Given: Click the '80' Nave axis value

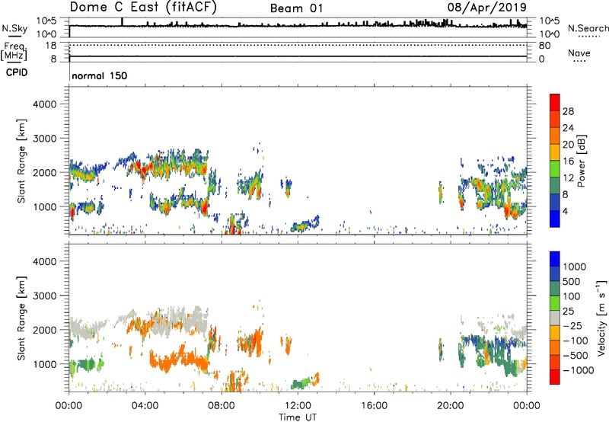Looking at the screenshot, I should pyautogui.click(x=544, y=46).
